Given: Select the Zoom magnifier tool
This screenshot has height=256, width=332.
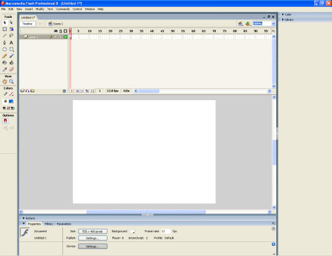Looking at the screenshot, I should (11, 82).
